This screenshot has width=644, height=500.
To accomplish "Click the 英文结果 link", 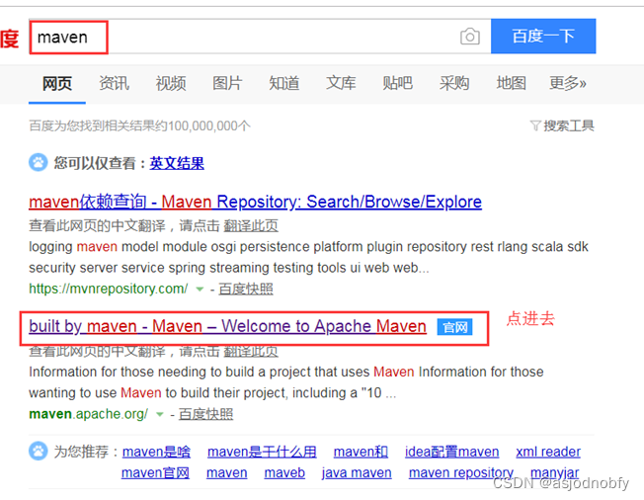I will [177, 163].
